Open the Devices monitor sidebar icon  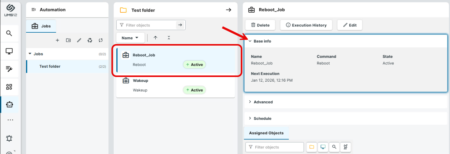tap(9, 51)
